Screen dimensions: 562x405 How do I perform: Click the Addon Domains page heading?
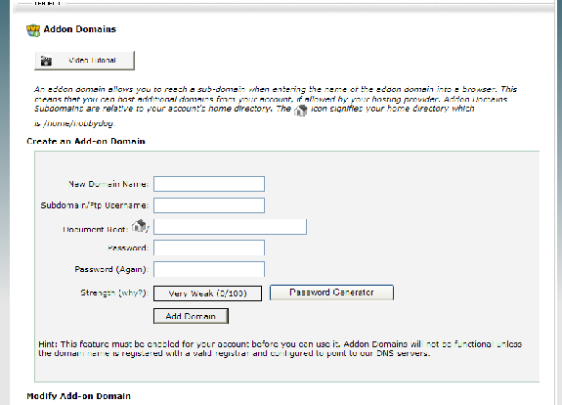click(79, 29)
